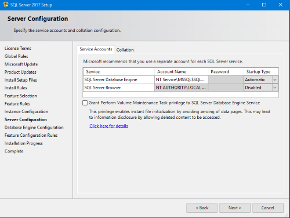Cancel the SQL Server setup
290x218 pixels.
pos(268,208)
